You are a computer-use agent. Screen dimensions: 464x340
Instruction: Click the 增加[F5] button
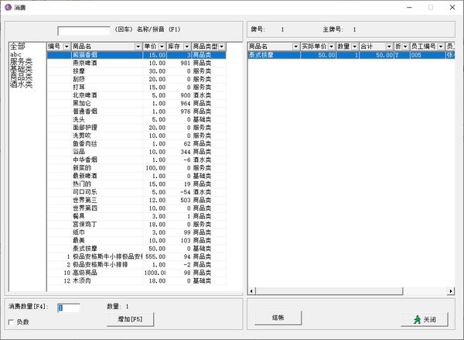tap(130, 319)
